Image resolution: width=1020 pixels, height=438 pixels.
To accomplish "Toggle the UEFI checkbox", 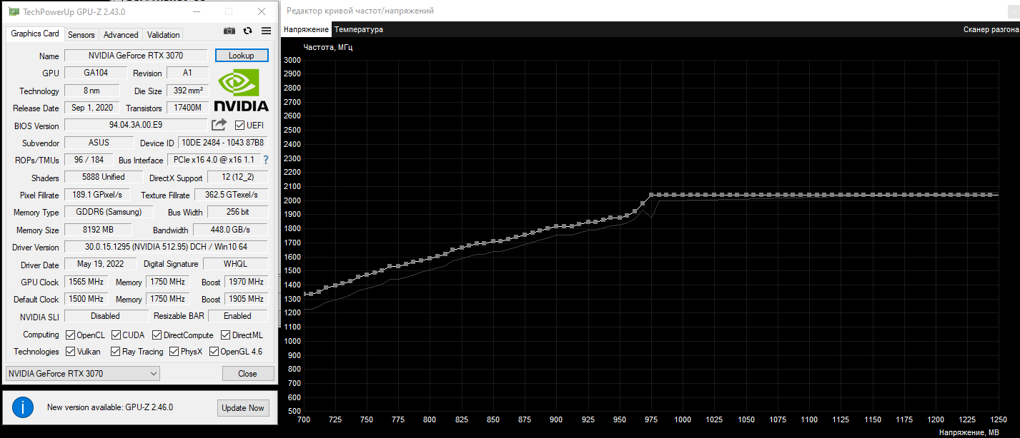I will (x=239, y=126).
